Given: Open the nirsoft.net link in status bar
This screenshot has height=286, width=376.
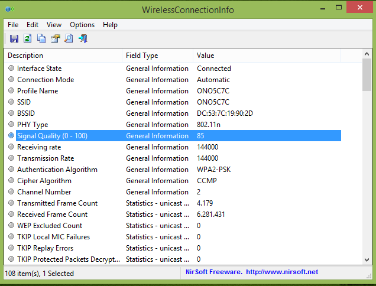Looking at the screenshot, I should click(282, 272).
